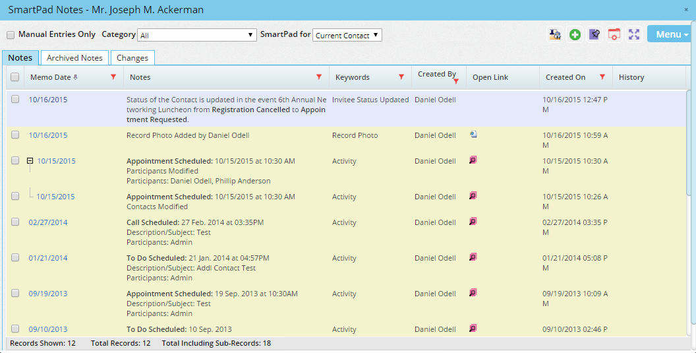Viewport: 696px width, 353px height.
Task: Click the vertical scrollbar of notes grid
Action: click(x=689, y=143)
